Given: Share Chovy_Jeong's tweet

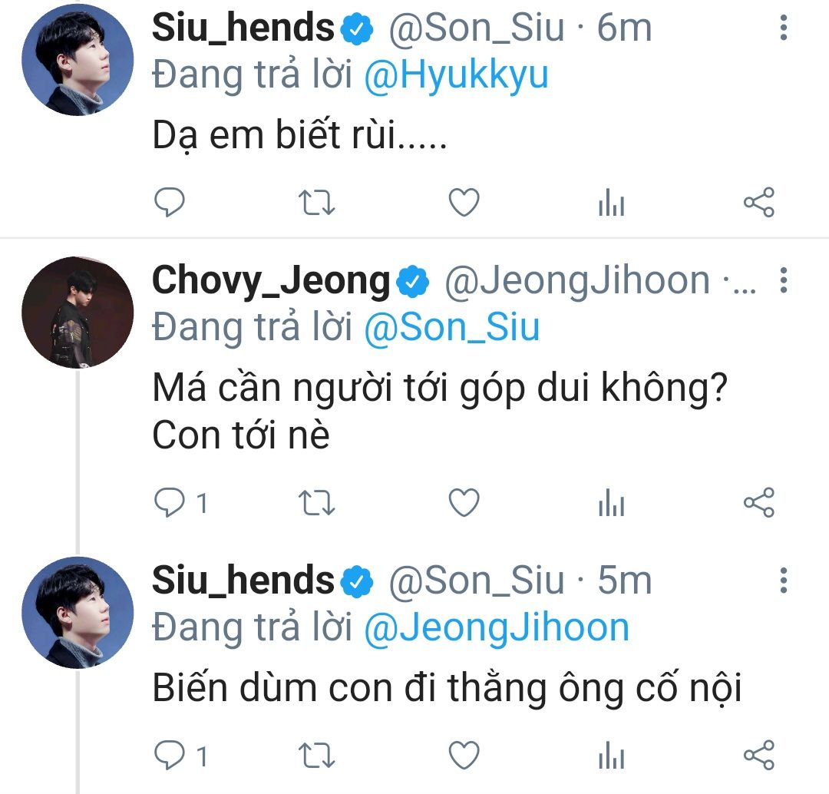Looking at the screenshot, I should (x=759, y=504).
